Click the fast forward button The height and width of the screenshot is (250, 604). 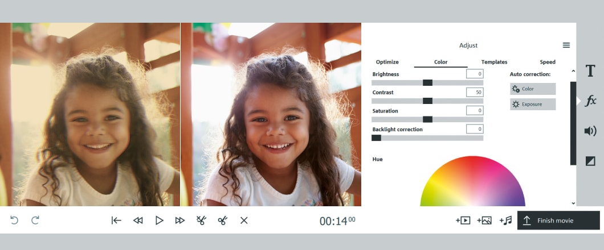coord(180,220)
